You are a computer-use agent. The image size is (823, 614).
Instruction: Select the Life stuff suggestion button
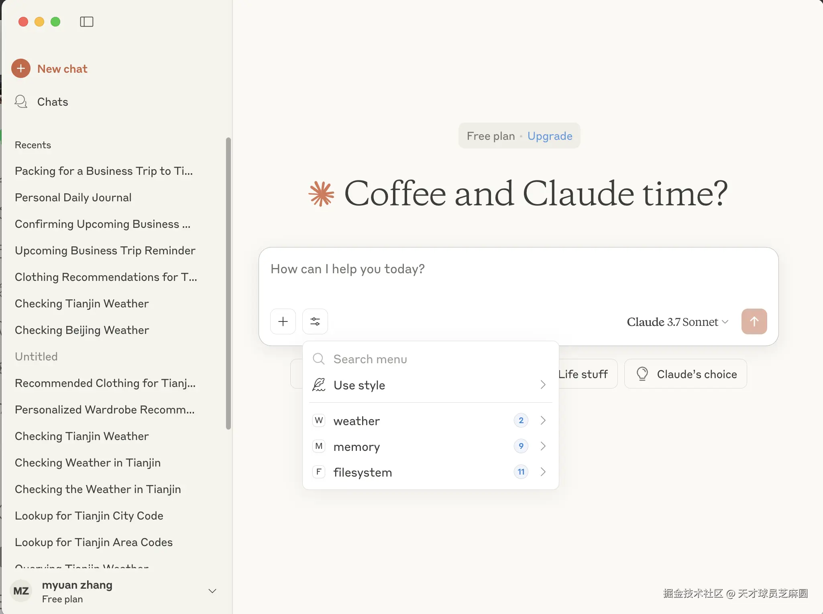[584, 374]
